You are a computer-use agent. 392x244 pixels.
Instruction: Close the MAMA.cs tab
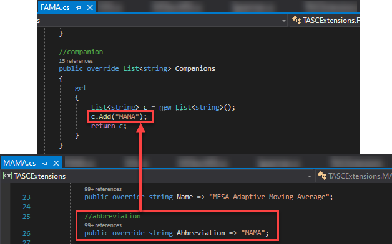(x=56, y=163)
